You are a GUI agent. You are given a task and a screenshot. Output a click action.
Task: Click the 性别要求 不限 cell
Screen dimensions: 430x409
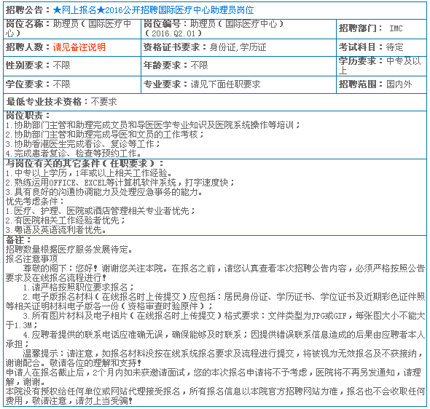tap(72, 66)
